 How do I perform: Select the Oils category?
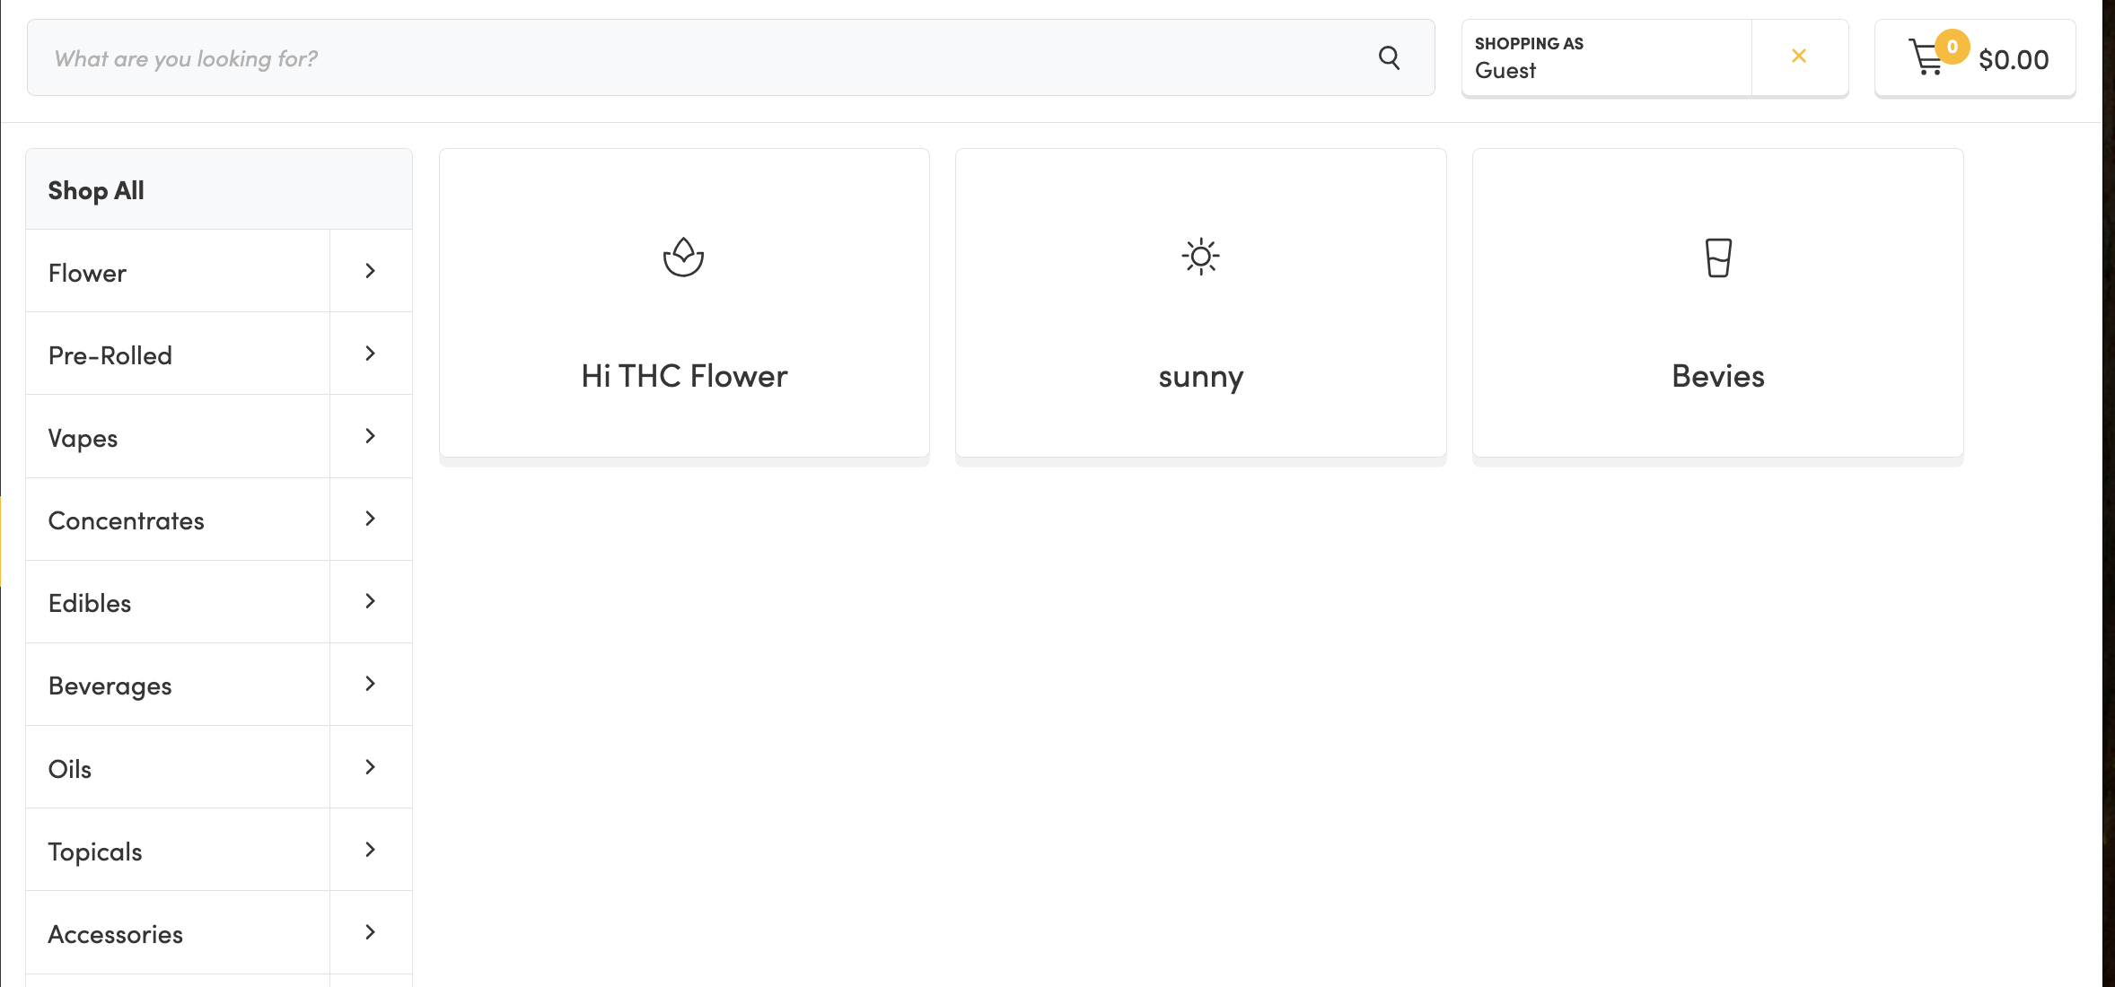[x=70, y=769]
